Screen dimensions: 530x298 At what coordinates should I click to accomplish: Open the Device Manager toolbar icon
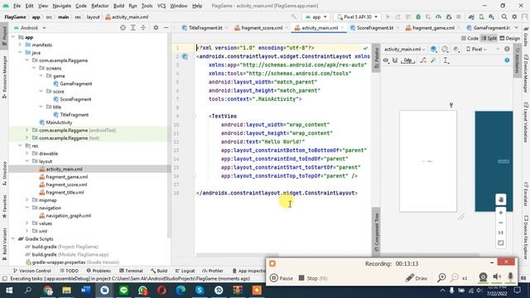[481, 17]
